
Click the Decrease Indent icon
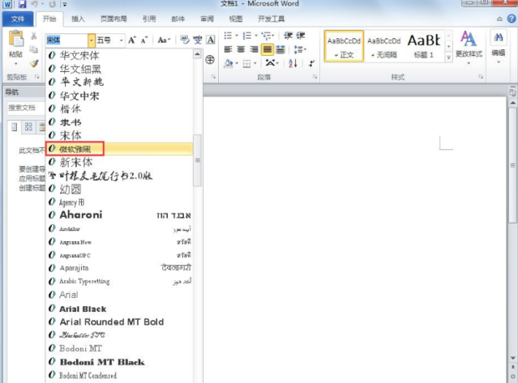[288, 35]
